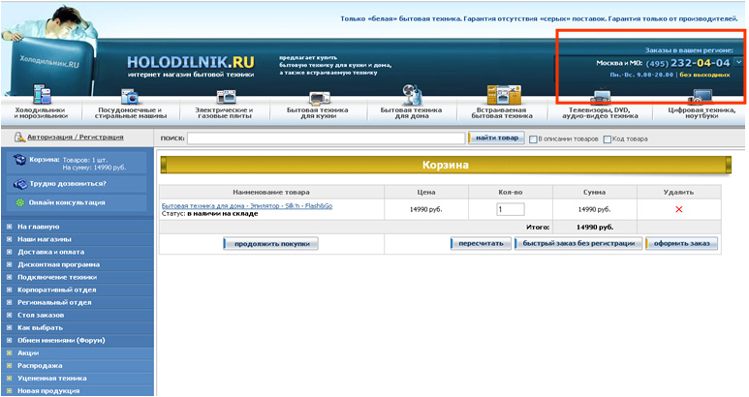749x397 pixels.
Task: Click the оформить заказ button
Action: [681, 243]
